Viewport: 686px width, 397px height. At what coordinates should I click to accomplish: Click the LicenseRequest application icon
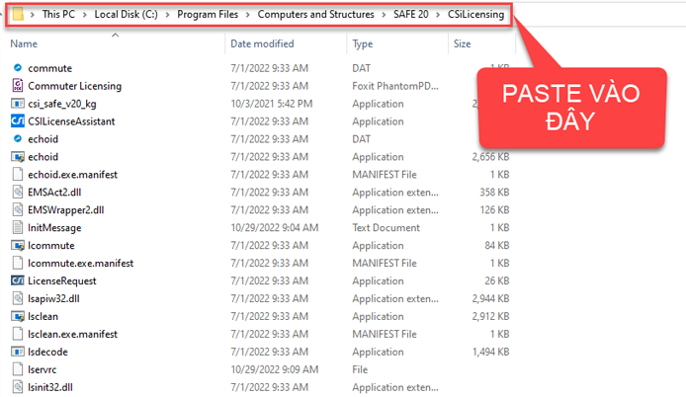[x=18, y=280]
